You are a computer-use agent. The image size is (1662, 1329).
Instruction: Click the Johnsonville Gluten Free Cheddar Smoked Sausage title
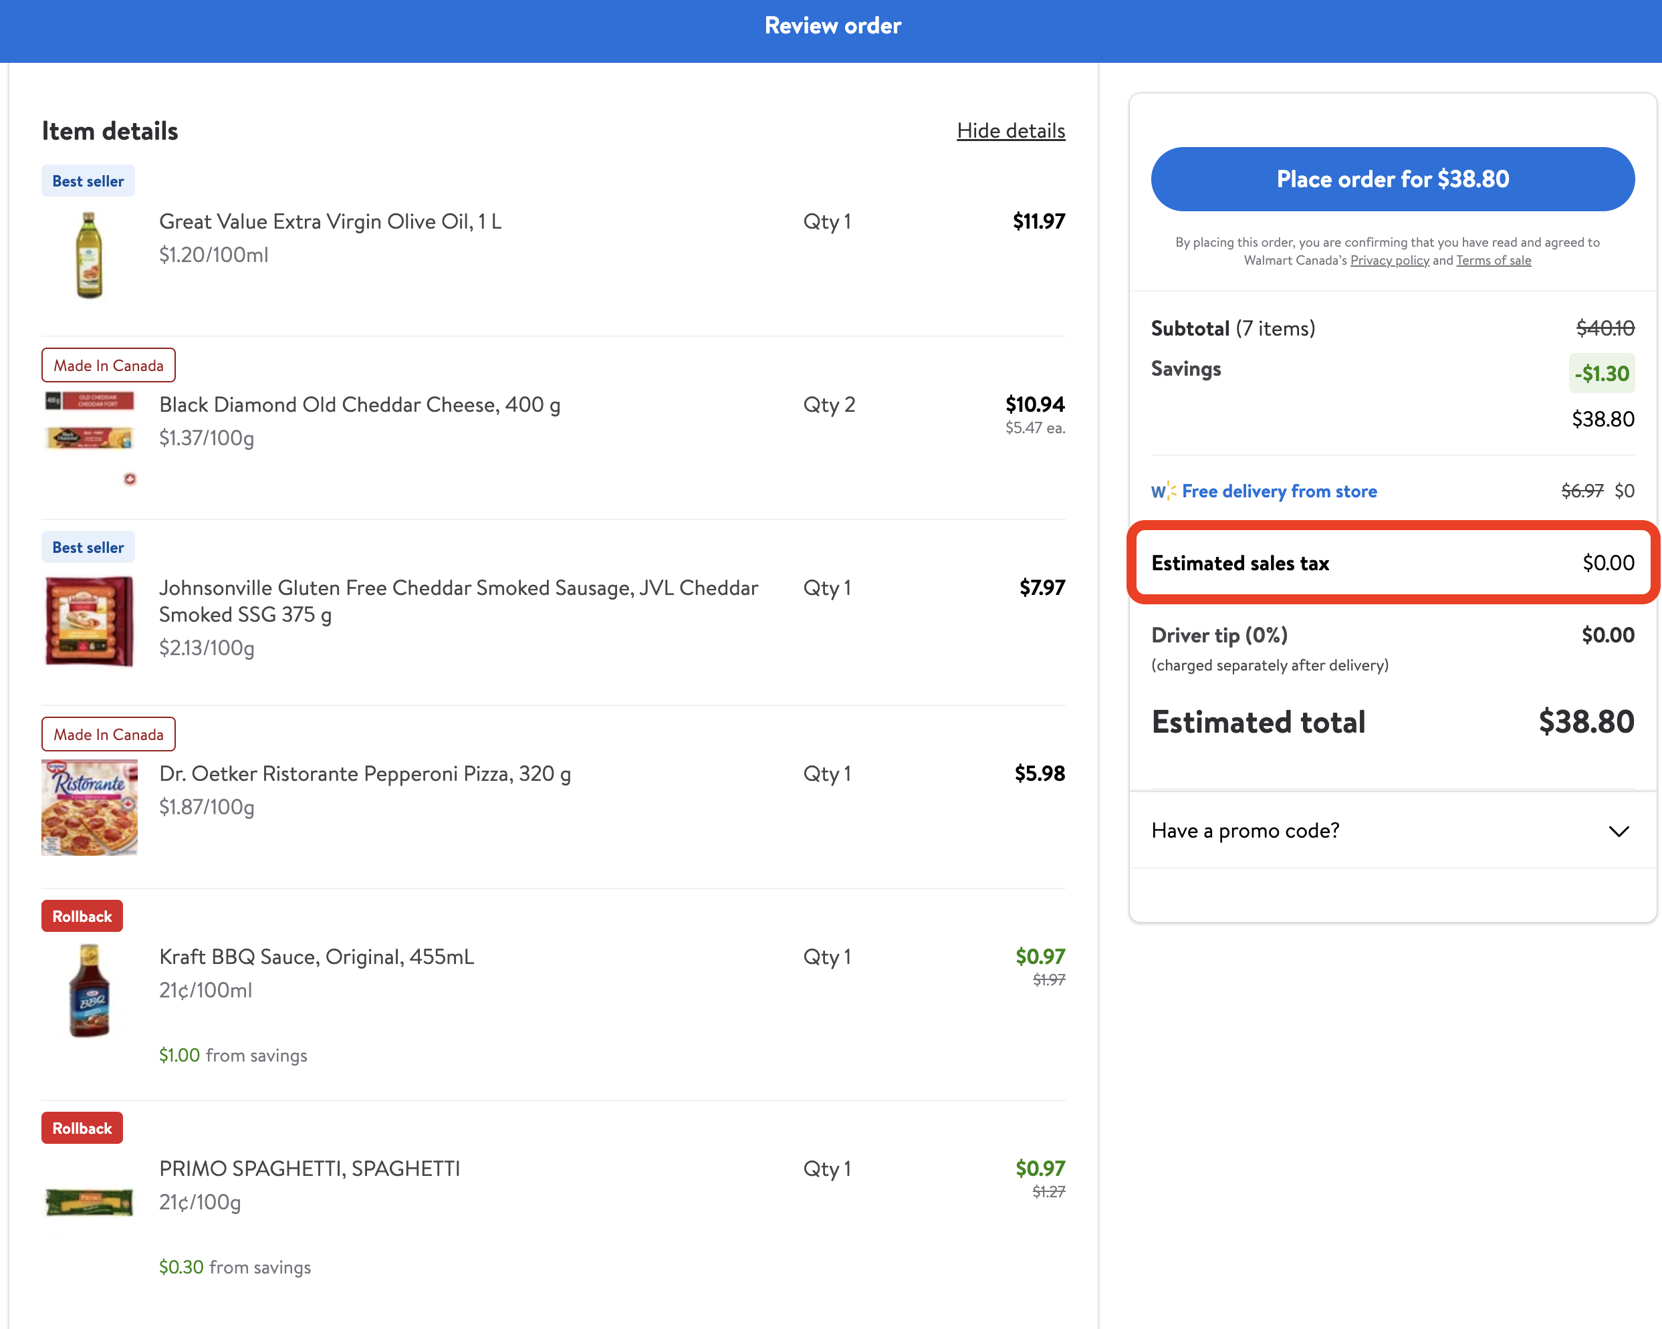point(459,601)
